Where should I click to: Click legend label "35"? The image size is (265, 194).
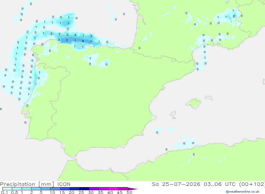[100, 192]
